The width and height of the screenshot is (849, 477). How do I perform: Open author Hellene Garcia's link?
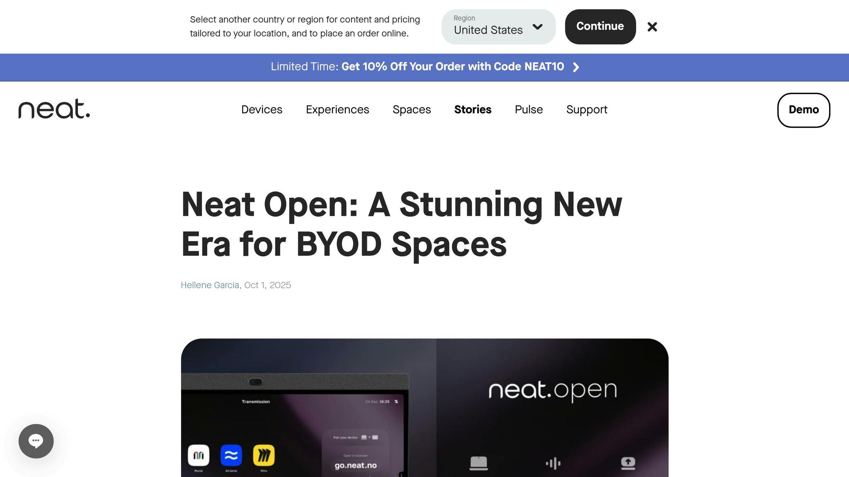click(210, 285)
